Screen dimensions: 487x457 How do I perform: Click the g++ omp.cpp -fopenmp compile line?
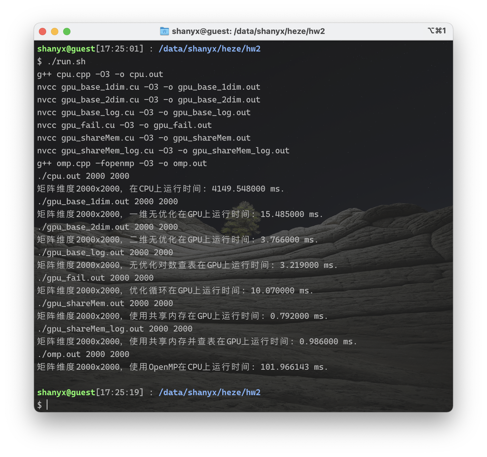(x=122, y=163)
